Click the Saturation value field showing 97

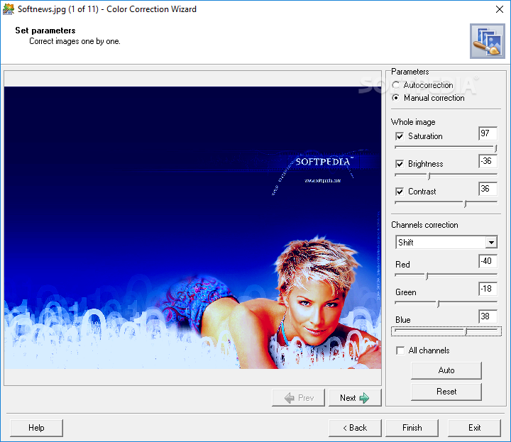click(x=488, y=133)
